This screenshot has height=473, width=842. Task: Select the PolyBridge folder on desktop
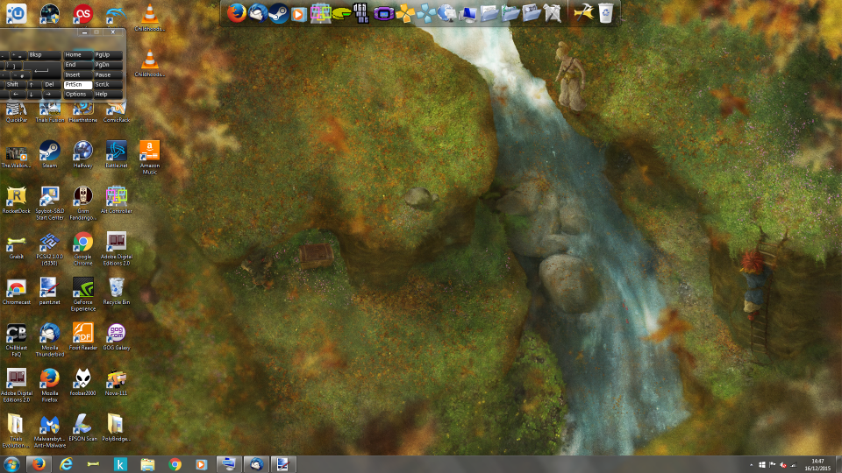pos(116,428)
